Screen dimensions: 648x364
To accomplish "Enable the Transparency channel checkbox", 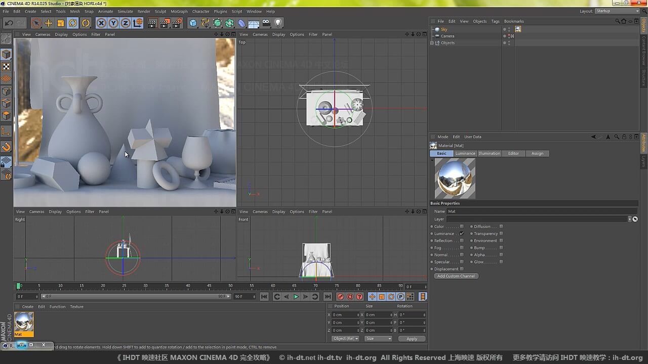I will tap(501, 234).
